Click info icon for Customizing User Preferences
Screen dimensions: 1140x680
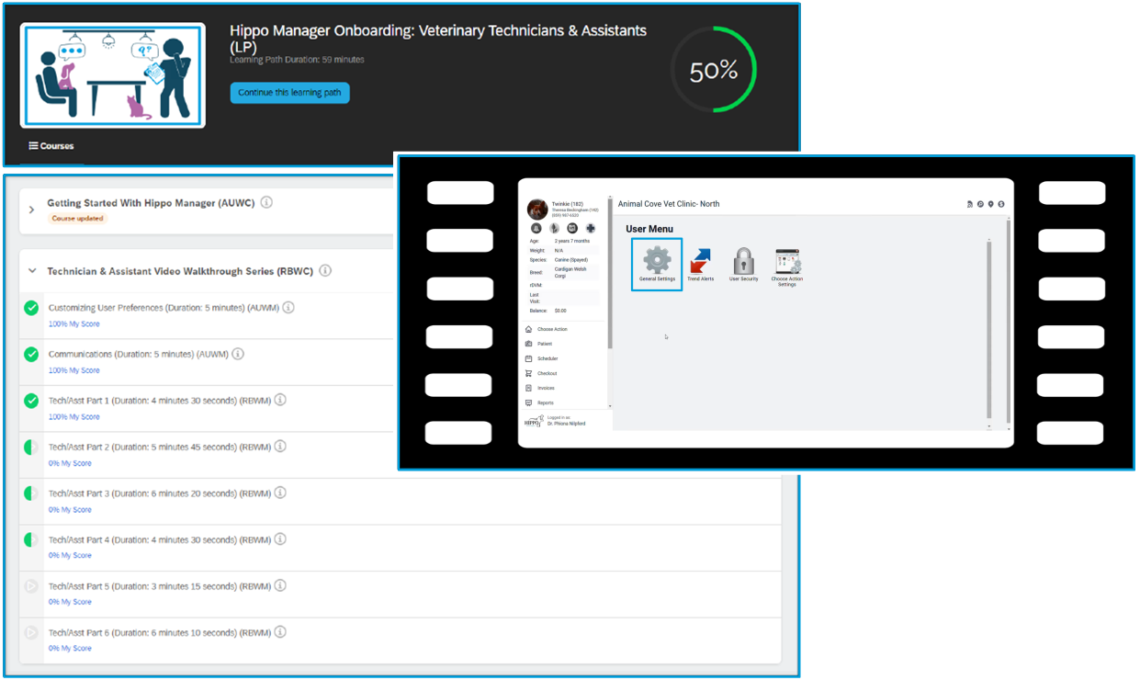[x=288, y=308]
